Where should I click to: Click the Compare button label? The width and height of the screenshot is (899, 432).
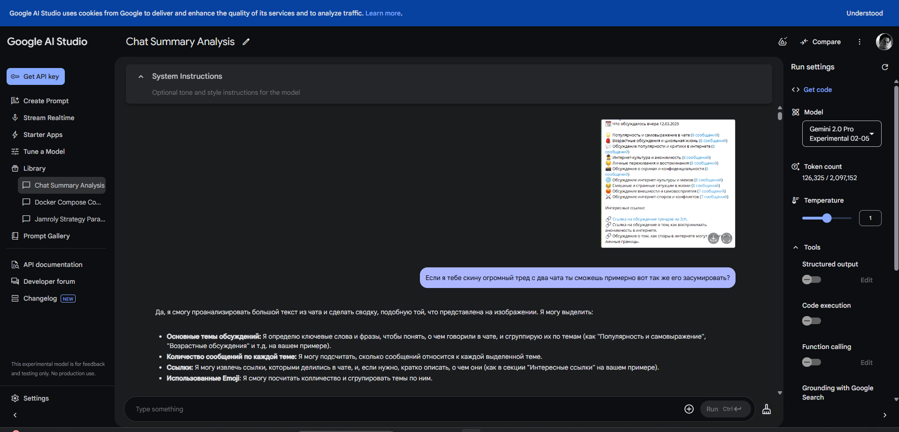click(827, 42)
